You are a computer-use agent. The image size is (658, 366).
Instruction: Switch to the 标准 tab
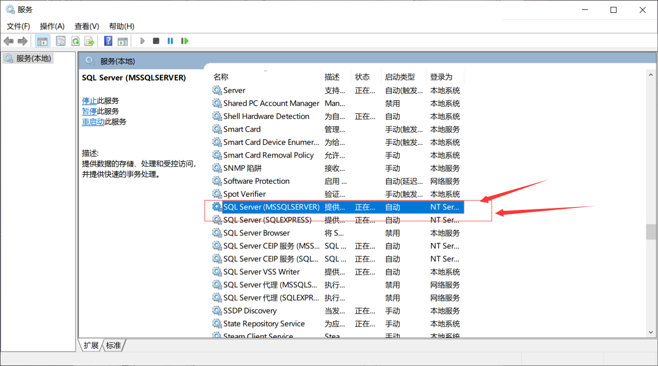pos(114,345)
